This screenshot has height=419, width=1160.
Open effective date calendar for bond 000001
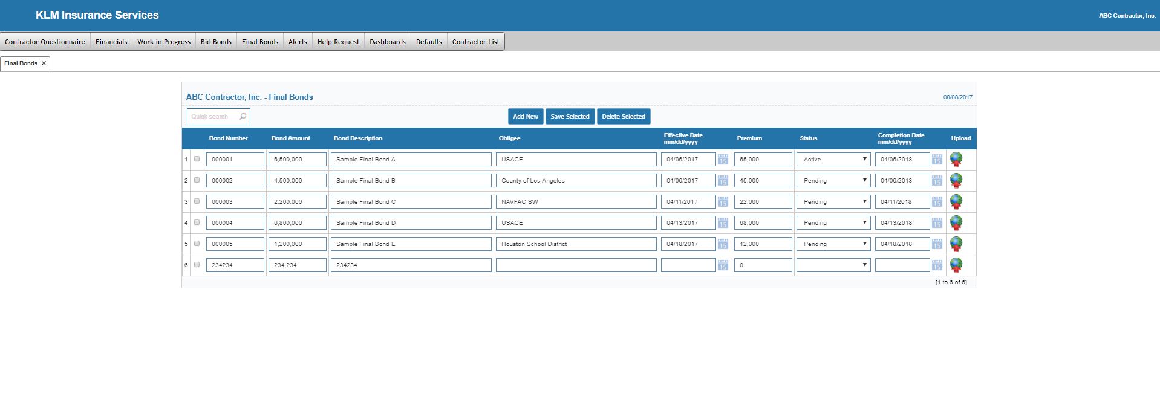pyautogui.click(x=723, y=160)
